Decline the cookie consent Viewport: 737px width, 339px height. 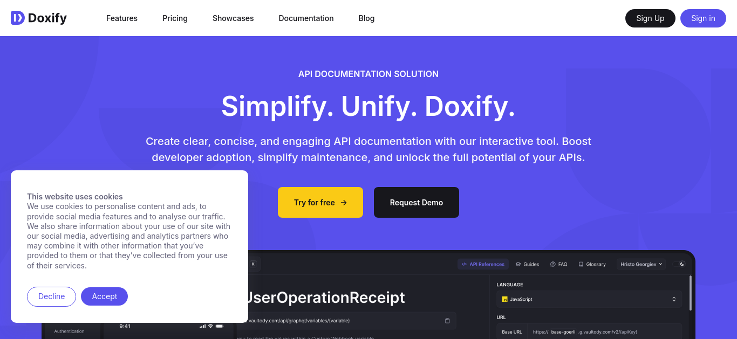pyautogui.click(x=51, y=296)
